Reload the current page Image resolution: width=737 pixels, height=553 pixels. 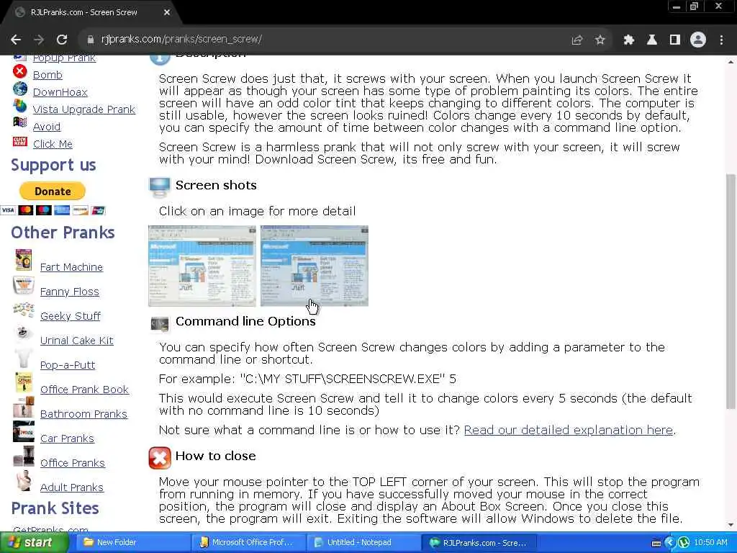coord(62,40)
